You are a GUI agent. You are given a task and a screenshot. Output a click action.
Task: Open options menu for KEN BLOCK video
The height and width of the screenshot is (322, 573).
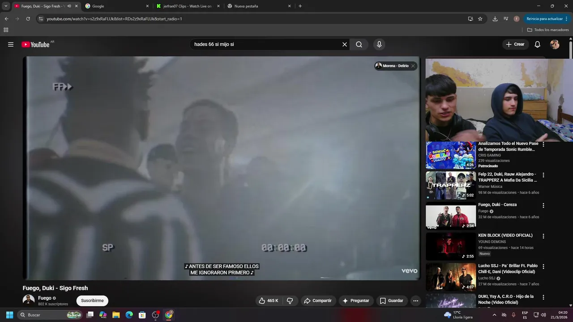(543, 236)
